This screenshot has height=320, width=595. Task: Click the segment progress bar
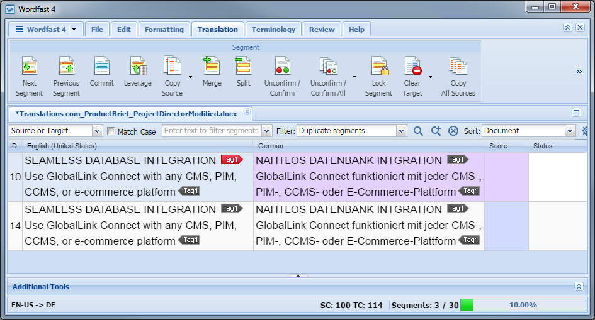(523, 305)
